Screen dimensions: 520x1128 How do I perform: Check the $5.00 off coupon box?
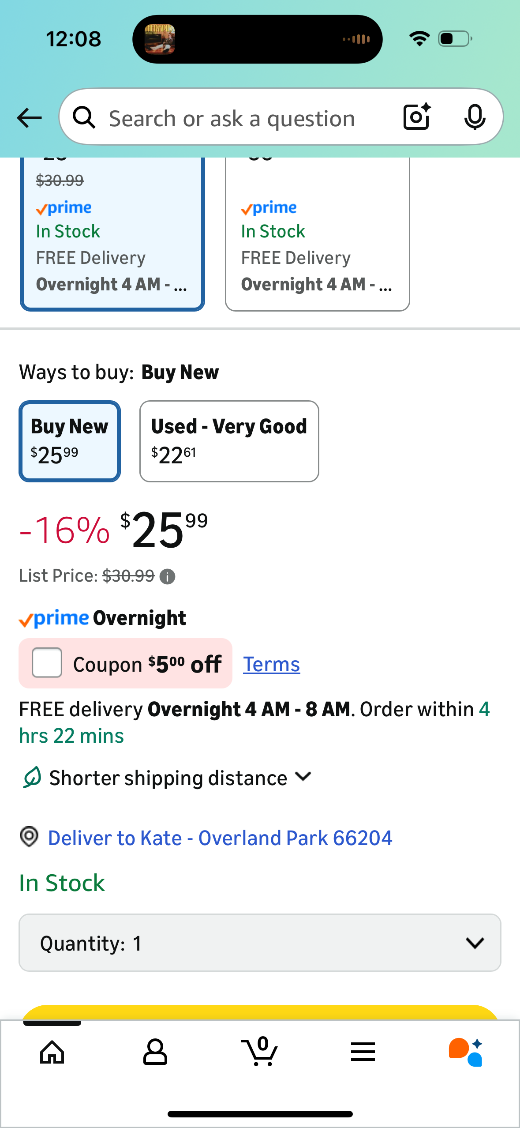[47, 662]
